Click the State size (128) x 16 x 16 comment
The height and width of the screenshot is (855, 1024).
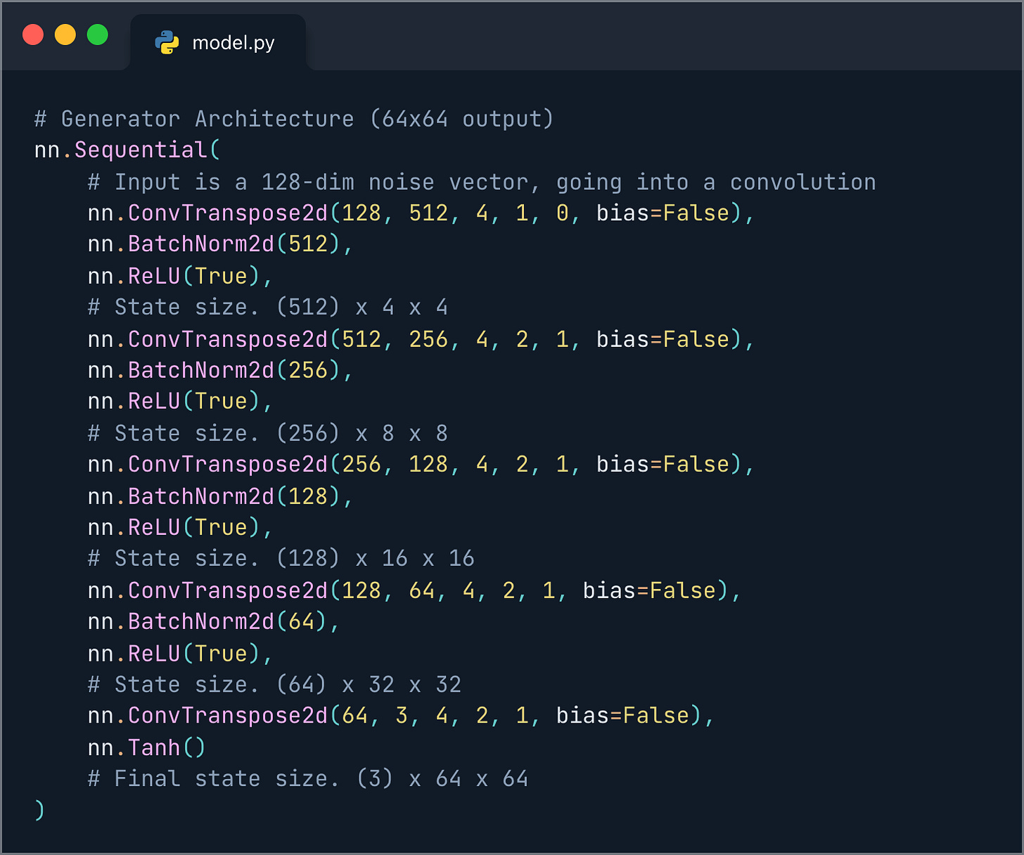coord(281,557)
